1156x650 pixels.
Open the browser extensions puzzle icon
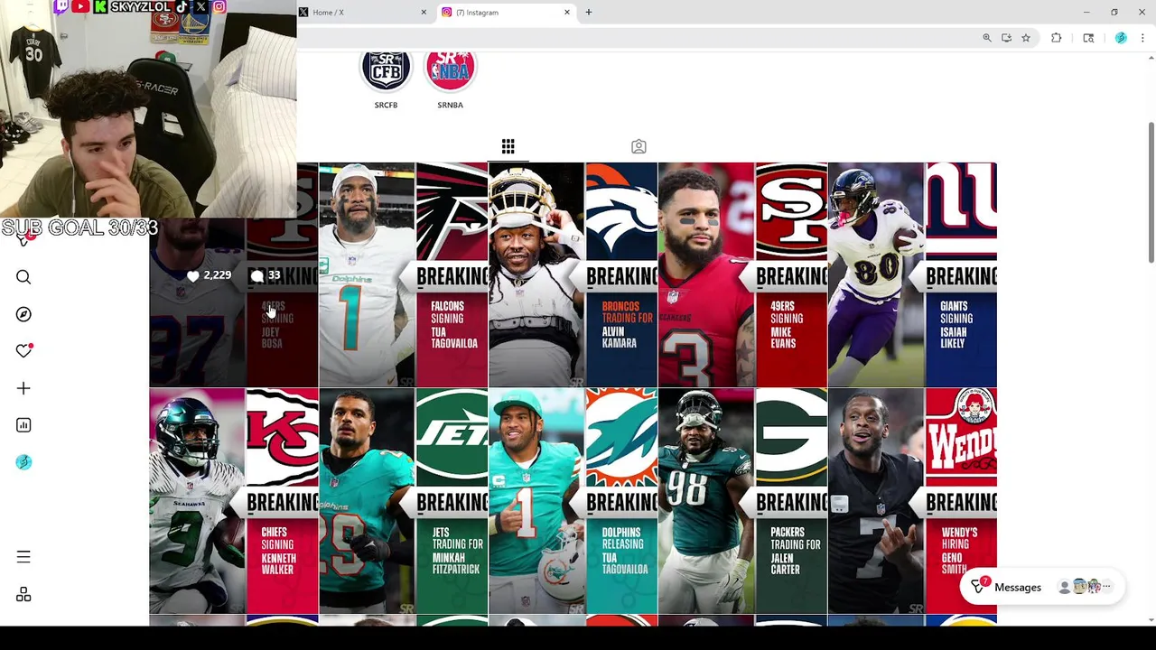click(x=1056, y=38)
